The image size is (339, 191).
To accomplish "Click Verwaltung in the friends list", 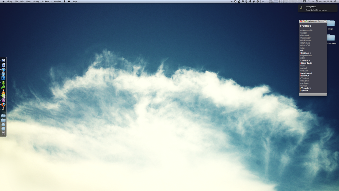I will [x=306, y=88].
